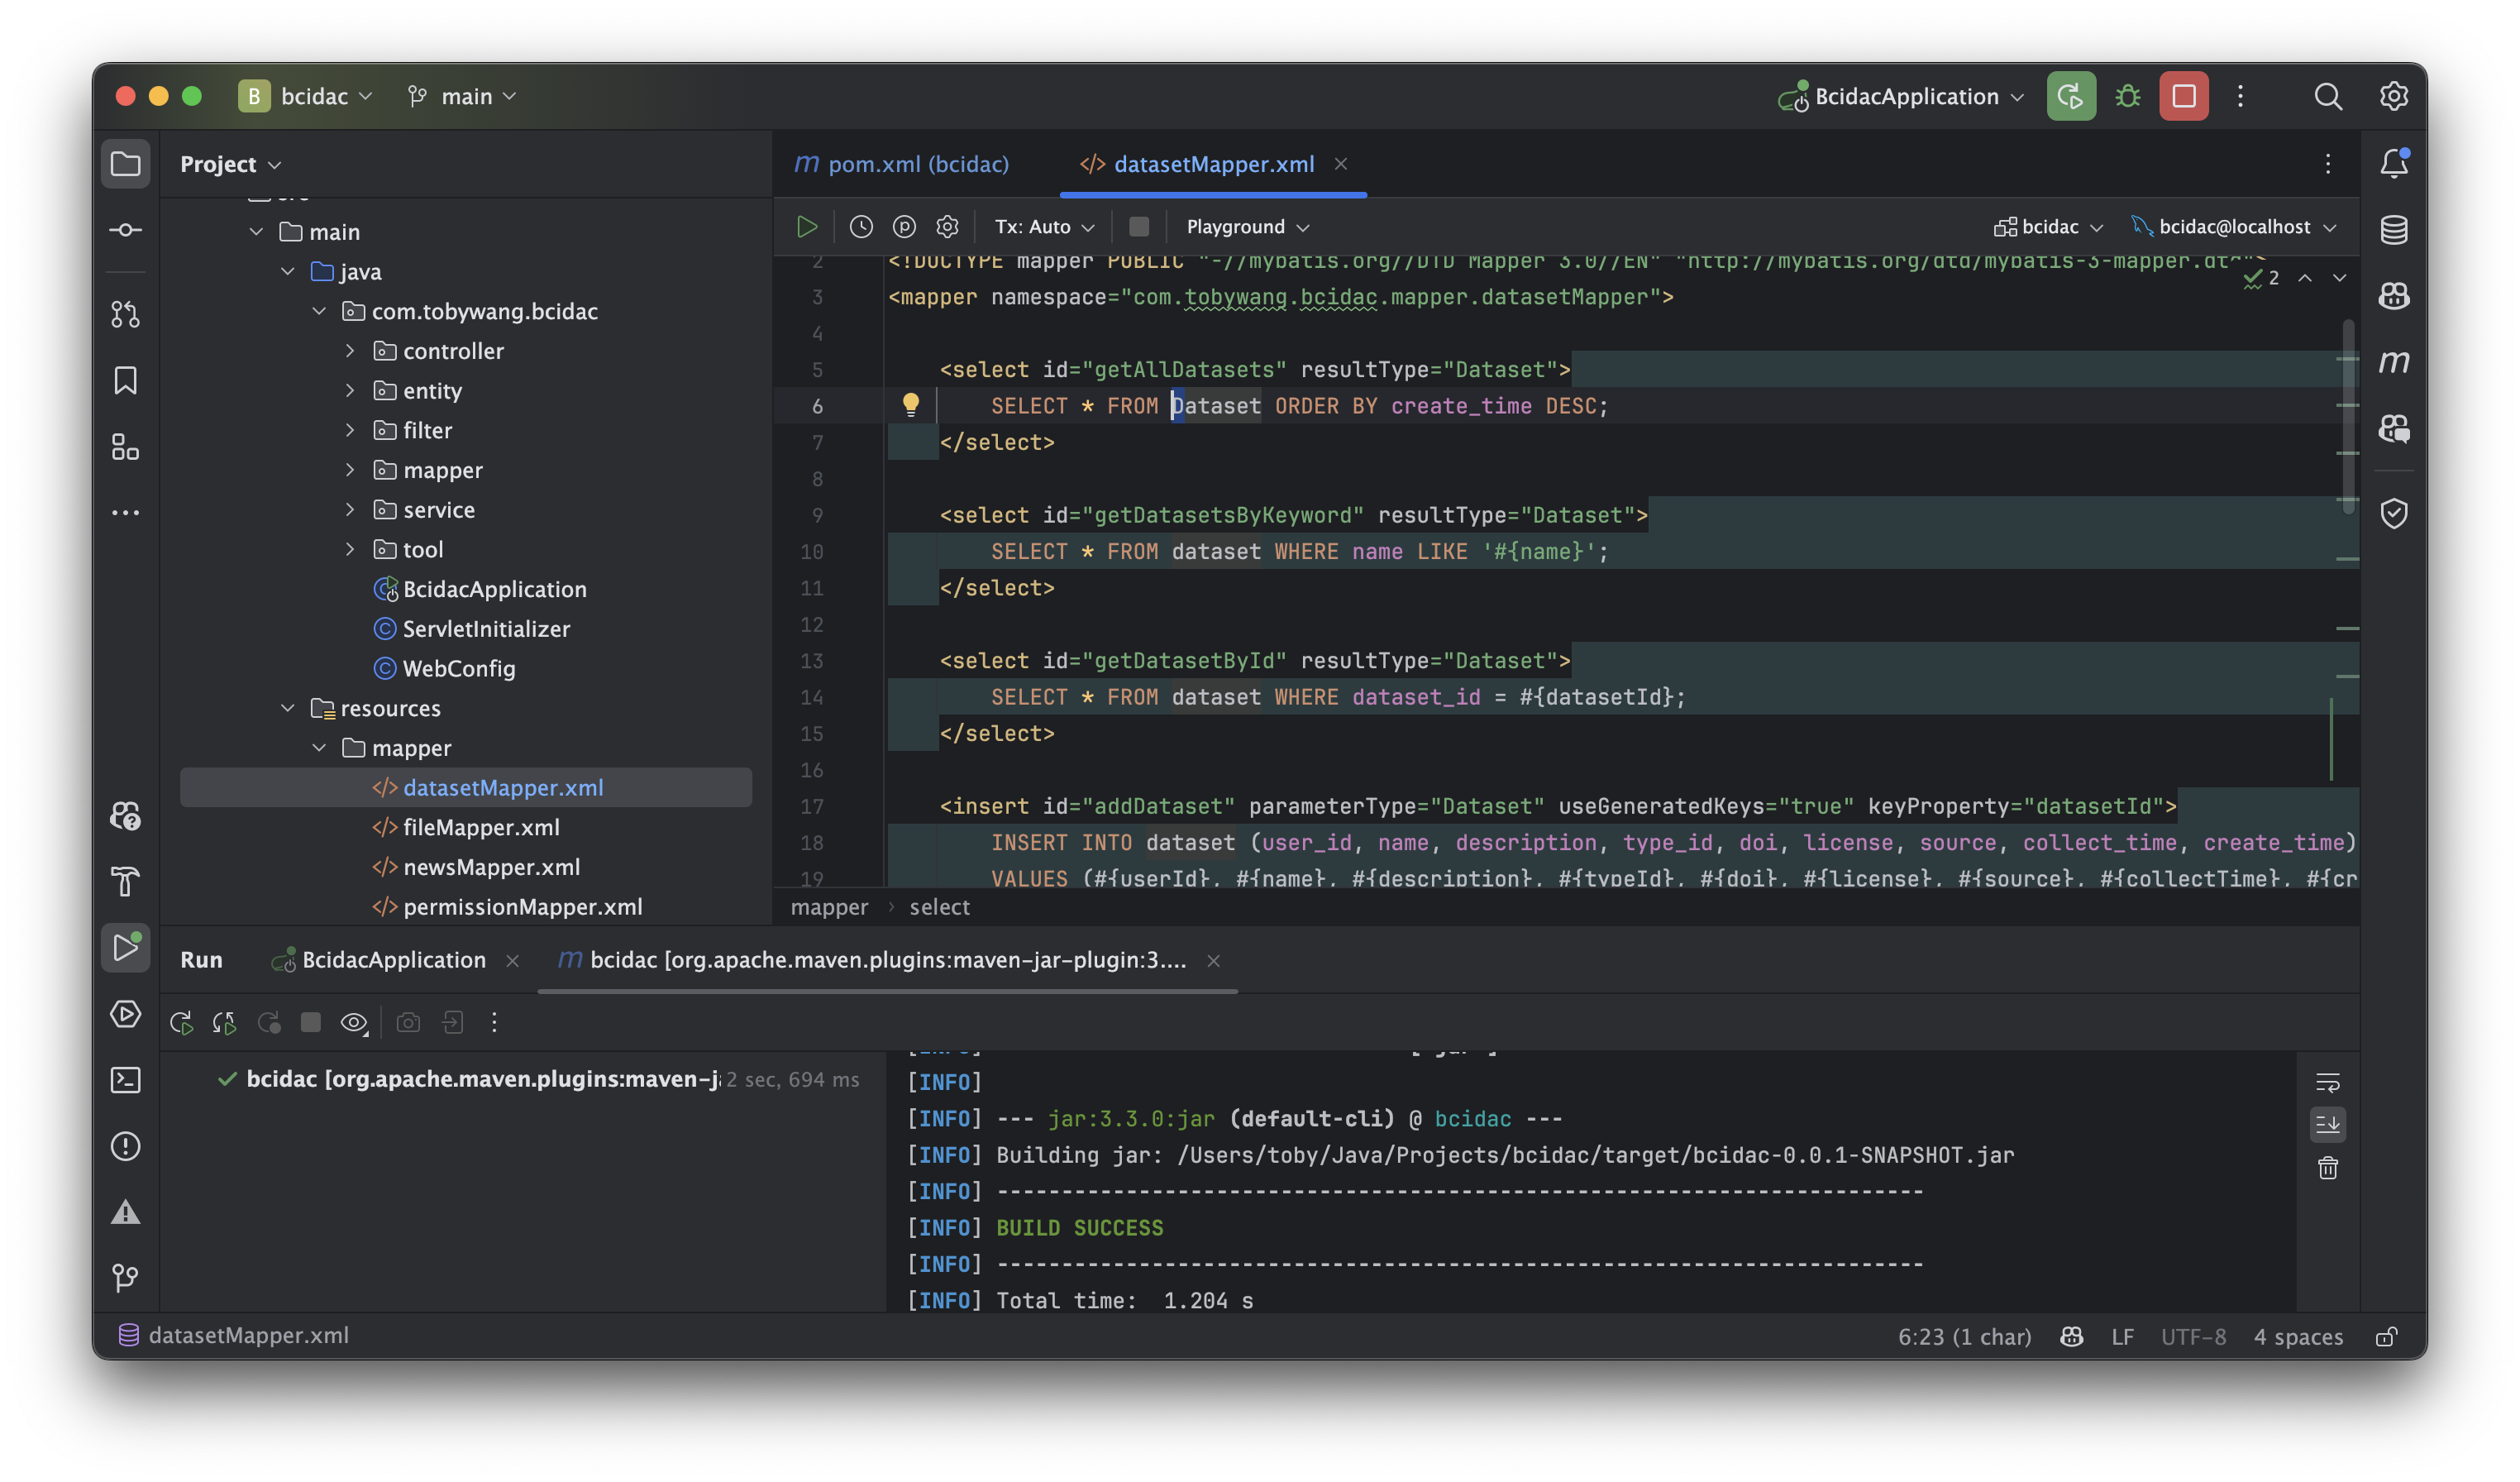Execute the SQL statement with green play
Viewport: 2520px width, 1482px height.
pos(807,227)
